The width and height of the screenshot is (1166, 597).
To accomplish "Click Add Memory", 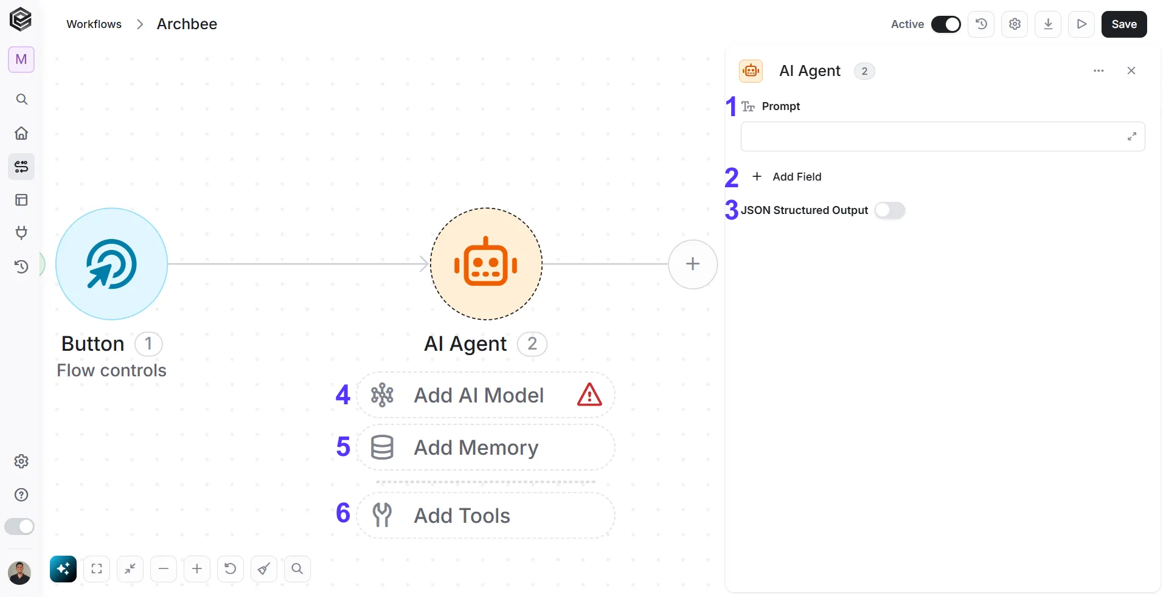I will pyautogui.click(x=485, y=447).
